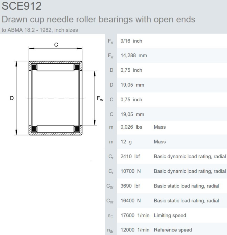
Task: Select the 16400 N static load rating
Action: 131,201
